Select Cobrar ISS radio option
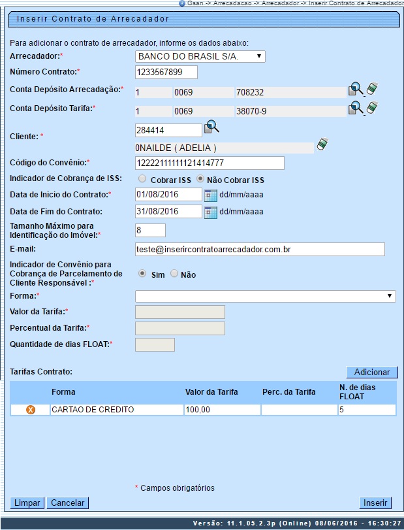404x530 pixels. pyautogui.click(x=142, y=179)
